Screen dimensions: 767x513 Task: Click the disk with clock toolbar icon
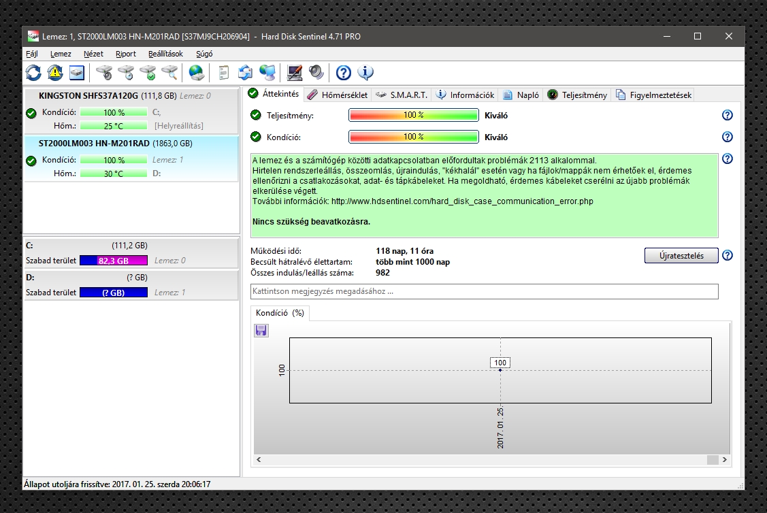tap(126, 73)
